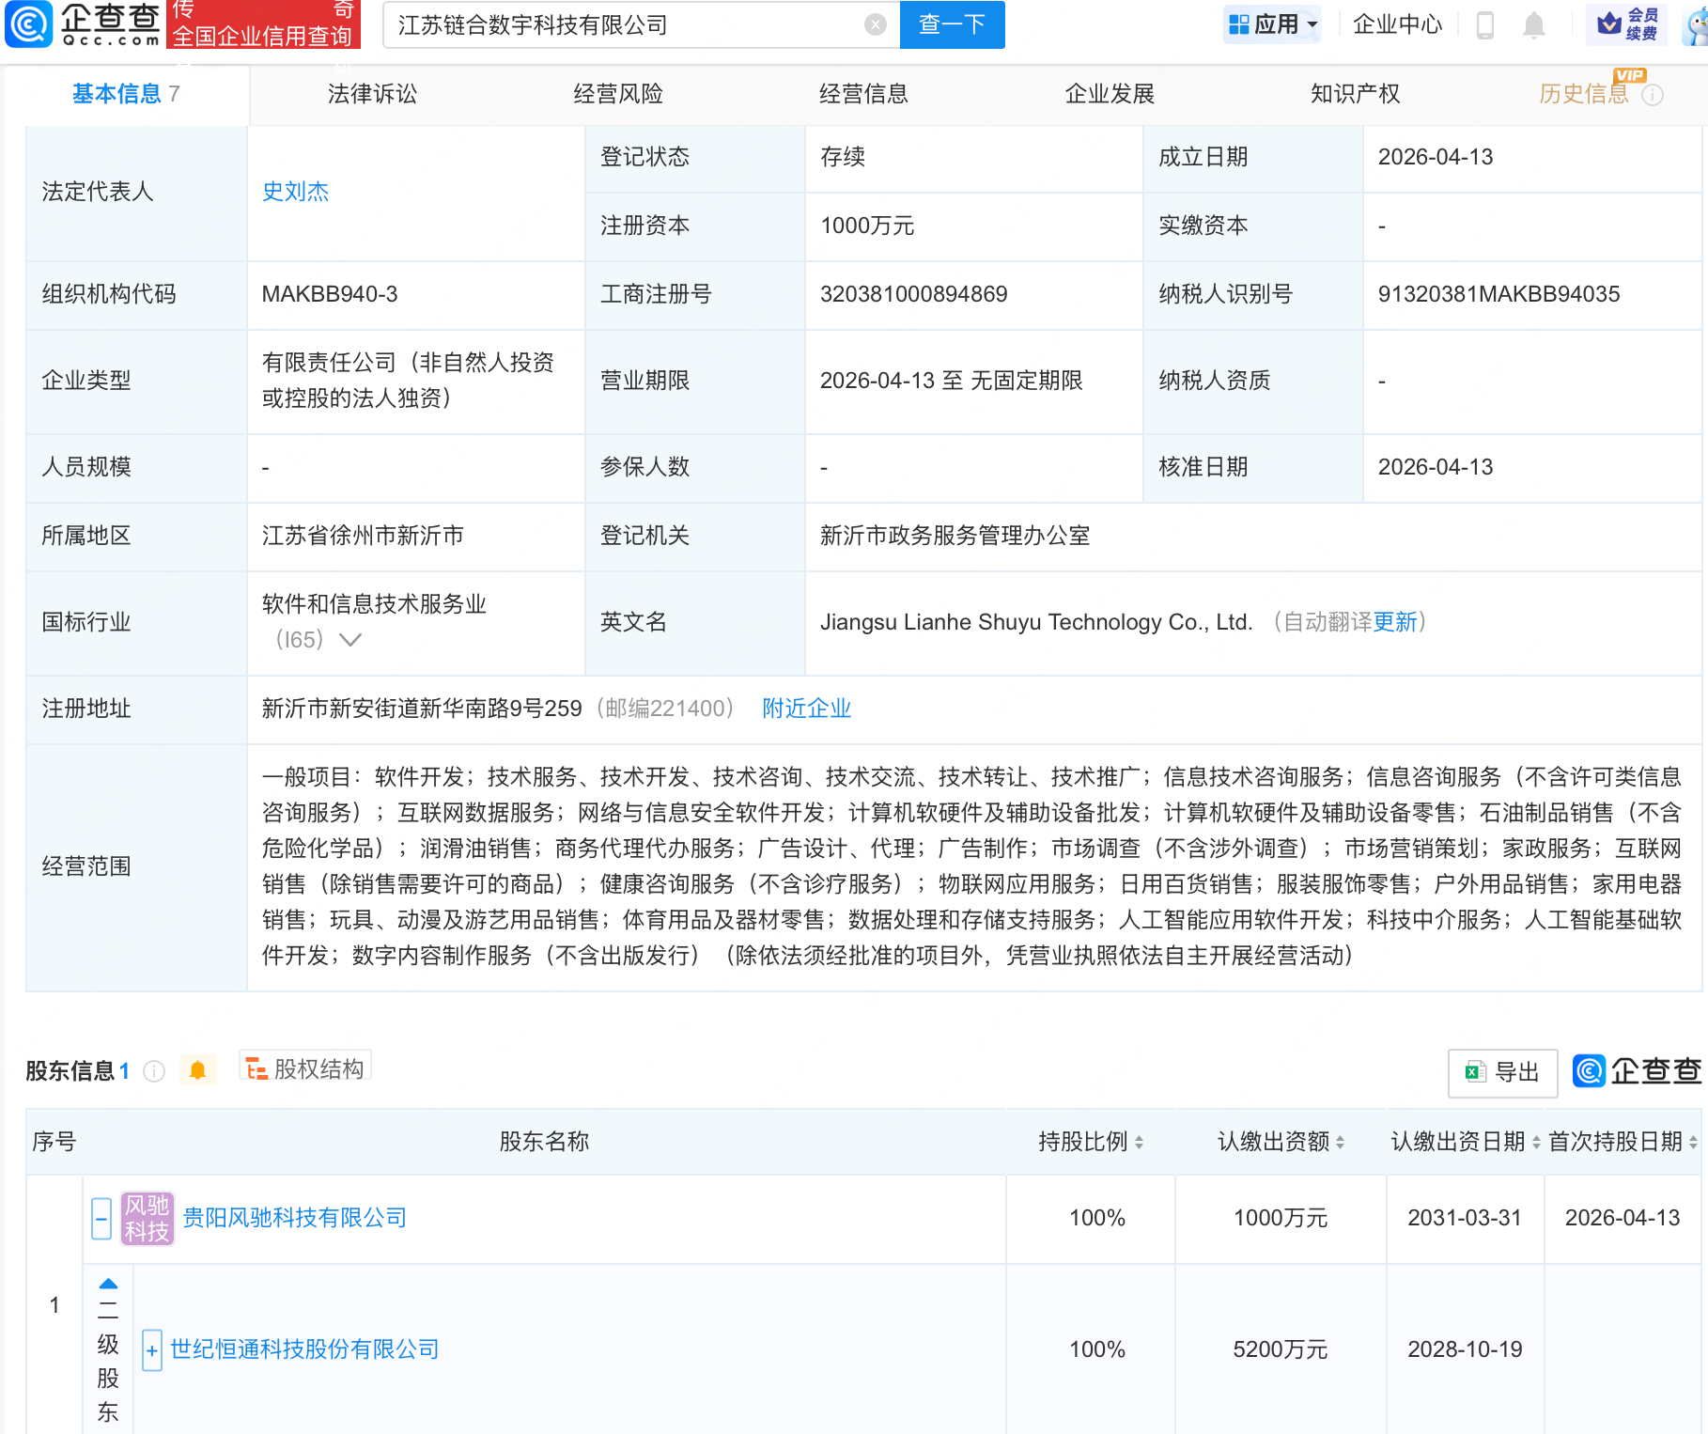
Task: Open the 应用 dropdown menu
Action: pos(1272,24)
